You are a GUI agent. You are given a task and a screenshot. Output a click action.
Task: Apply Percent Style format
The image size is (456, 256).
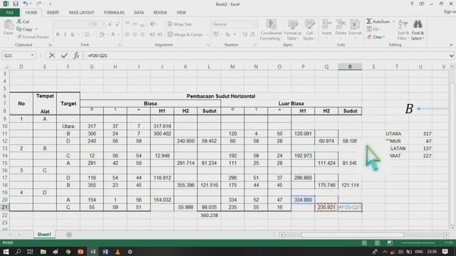pos(227,35)
